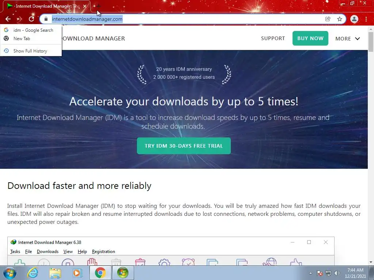Click the network tray icon
The width and height of the screenshot is (374, 280).
[x=328, y=273]
